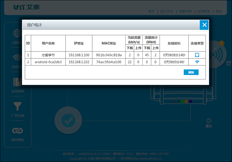The height and width of the screenshot is (162, 232).
Task: Open the 无线设置 Wi-Fi sidebar icon
Action: pos(17,58)
